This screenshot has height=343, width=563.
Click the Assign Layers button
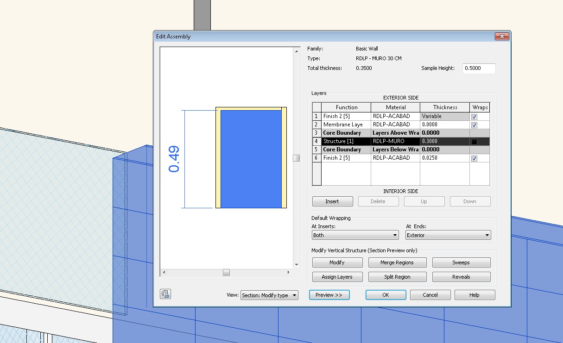(x=337, y=277)
